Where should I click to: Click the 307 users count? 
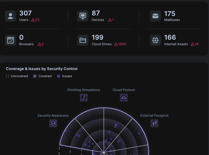pyautogui.click(x=25, y=13)
